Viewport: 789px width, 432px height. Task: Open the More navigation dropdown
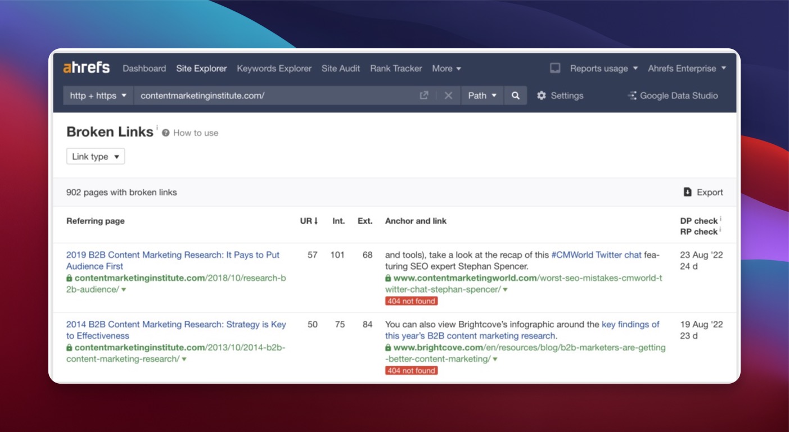[x=447, y=68]
